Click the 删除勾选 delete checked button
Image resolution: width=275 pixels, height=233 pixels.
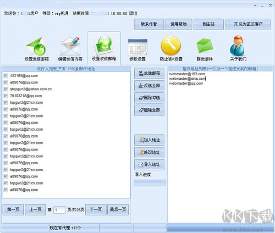coord(149,98)
